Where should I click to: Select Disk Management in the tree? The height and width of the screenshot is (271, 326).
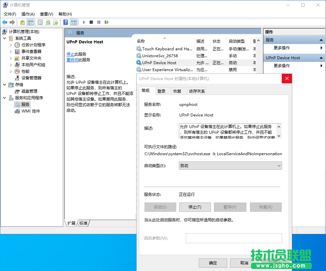[29, 91]
